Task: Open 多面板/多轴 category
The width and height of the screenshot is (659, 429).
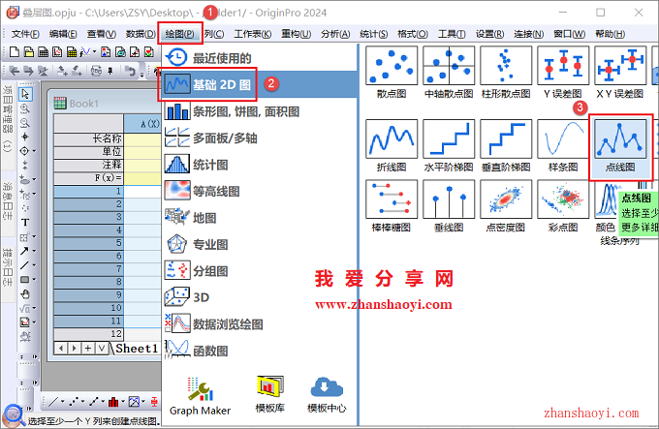Action: (x=260, y=138)
